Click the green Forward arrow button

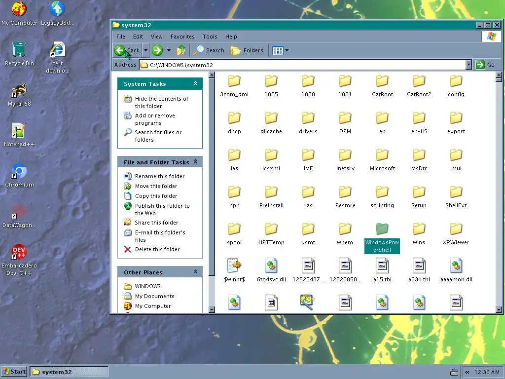(157, 50)
